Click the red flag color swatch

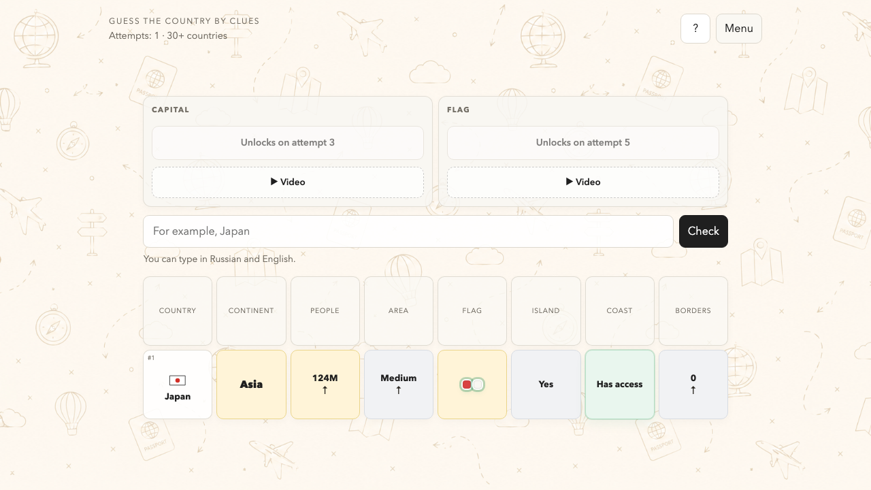(467, 385)
